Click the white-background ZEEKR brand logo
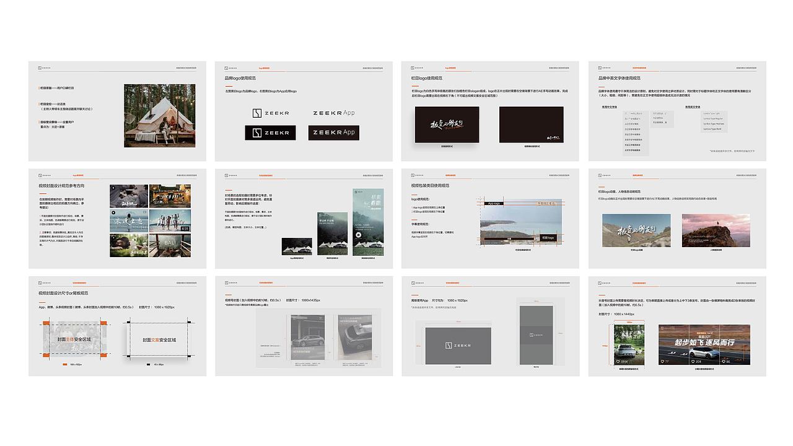 click(270, 113)
